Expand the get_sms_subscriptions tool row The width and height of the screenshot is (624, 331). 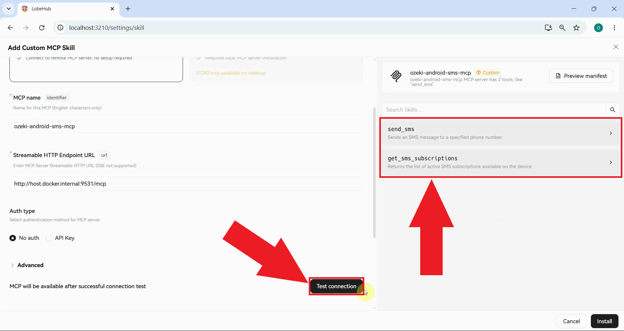(x=500, y=162)
